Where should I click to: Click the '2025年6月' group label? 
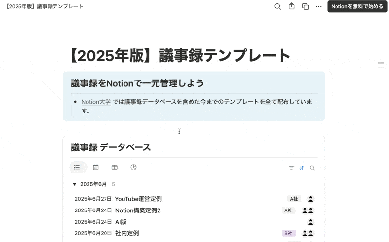(x=93, y=184)
